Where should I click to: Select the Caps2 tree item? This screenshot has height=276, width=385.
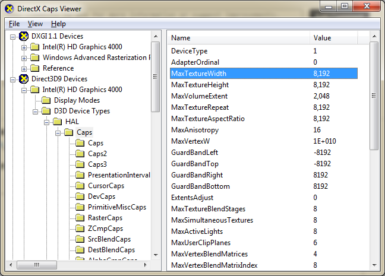[x=97, y=154]
